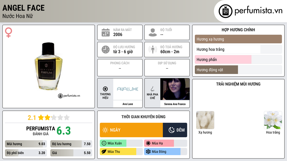Click the green 6.3 Perfumista score
The height and width of the screenshot is (161, 287).
pos(64,131)
